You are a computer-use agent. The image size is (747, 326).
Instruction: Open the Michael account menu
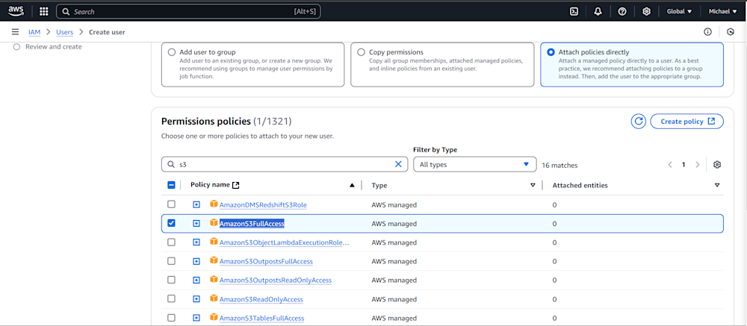[x=722, y=11]
